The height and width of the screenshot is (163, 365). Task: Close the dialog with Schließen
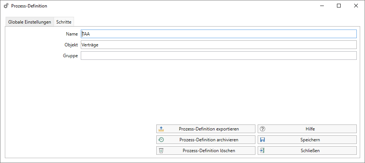coord(307,151)
